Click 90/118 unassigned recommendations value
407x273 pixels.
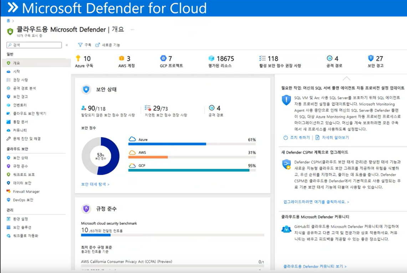(97, 108)
